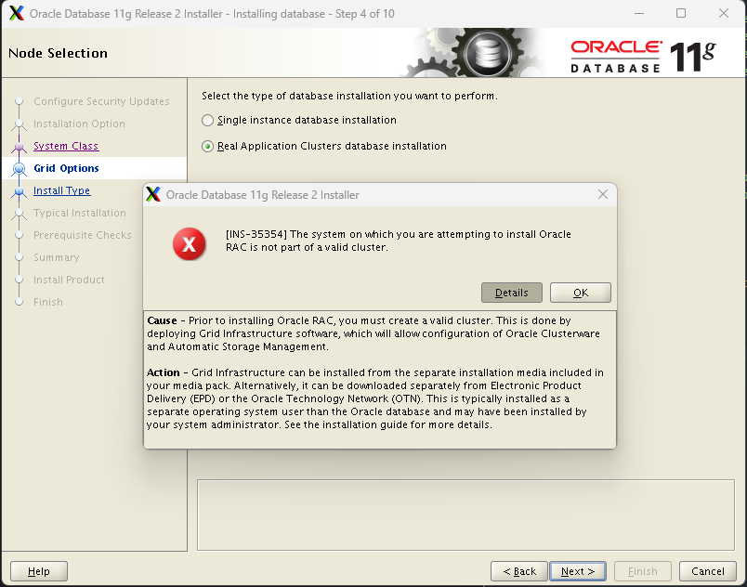
Task: Click the Install Type step marker icon
Action: (20, 191)
